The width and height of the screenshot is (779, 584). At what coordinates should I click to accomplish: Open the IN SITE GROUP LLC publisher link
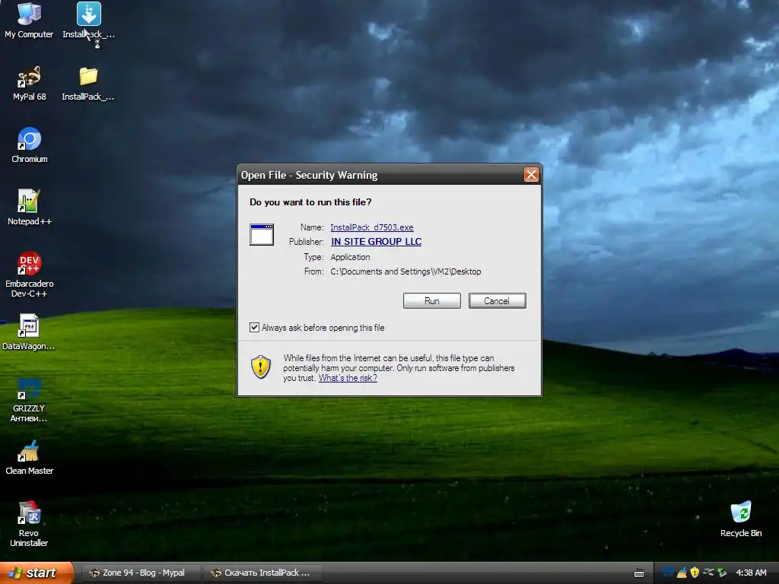(x=376, y=241)
